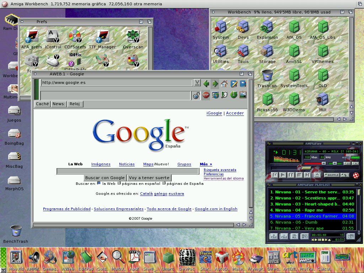This screenshot has height=273, width=364.
Task: Click the Google search input field
Action: pos(128,171)
